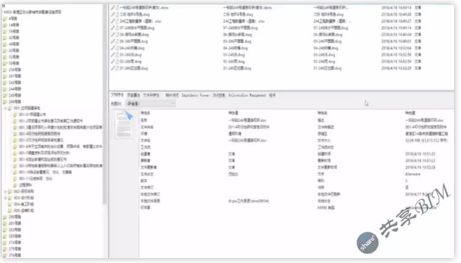
Task: Click the folder icon beside 236号 folder
Action: (x=5, y=69)
